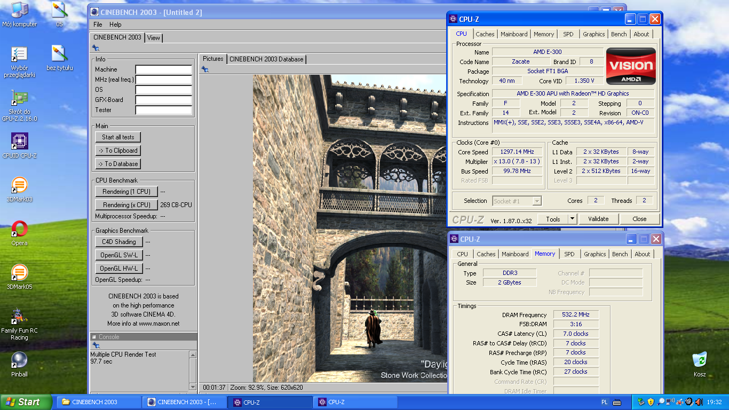Run C4D Shading benchmark

[x=119, y=242]
